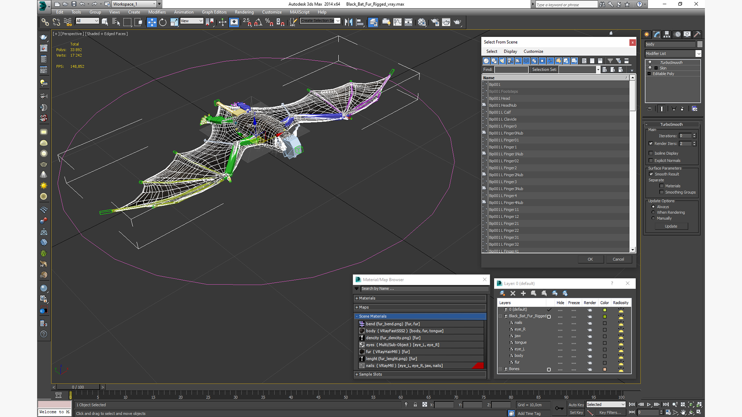Open the Rendering menu
The image size is (742, 417).
point(244,12)
